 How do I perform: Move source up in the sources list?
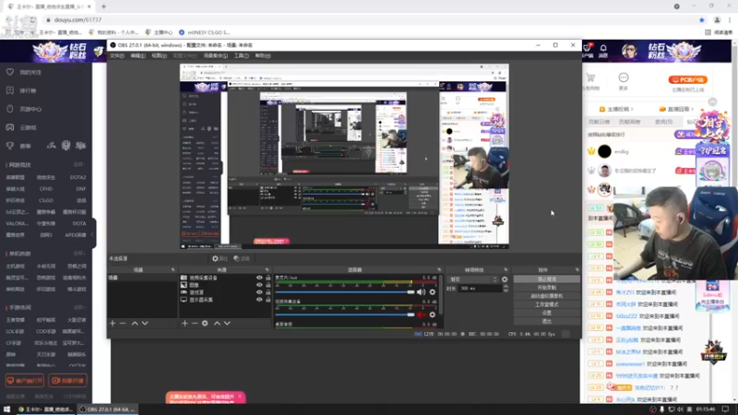pos(217,324)
